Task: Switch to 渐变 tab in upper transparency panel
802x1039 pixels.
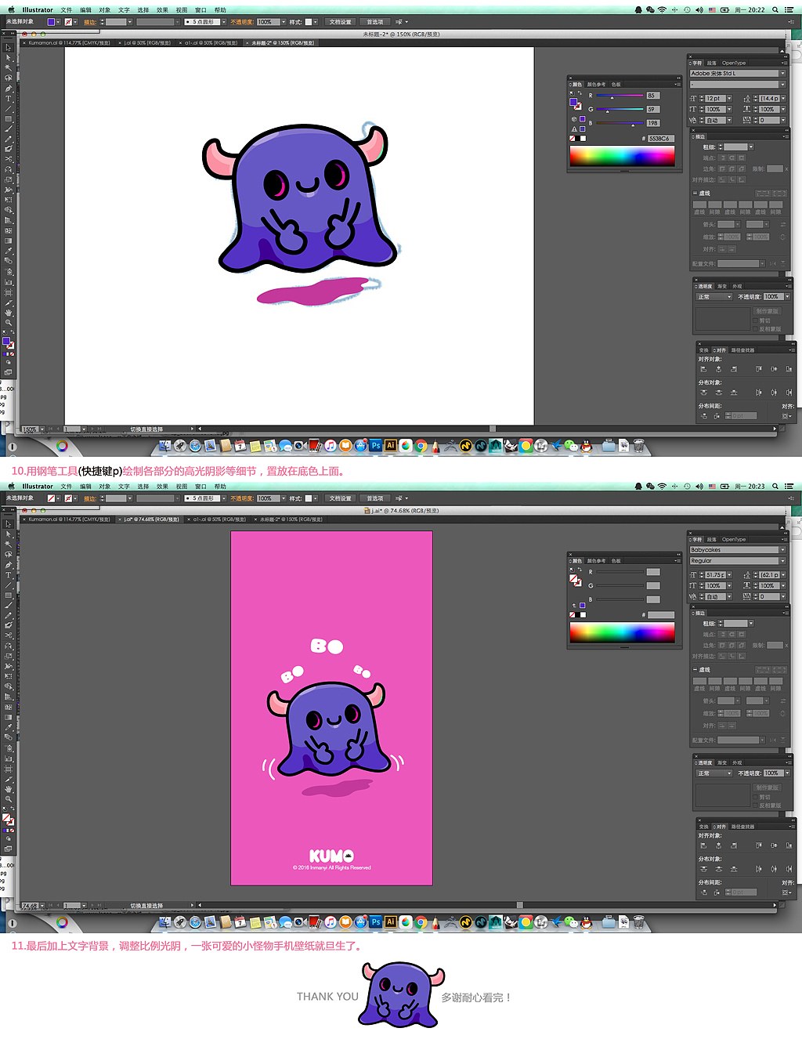Action: pyautogui.click(x=722, y=287)
